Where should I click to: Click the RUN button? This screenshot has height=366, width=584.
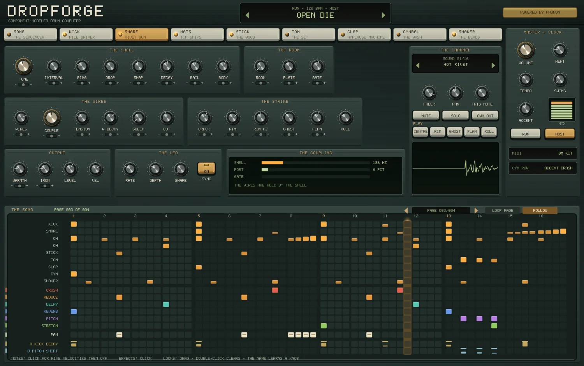pos(526,134)
